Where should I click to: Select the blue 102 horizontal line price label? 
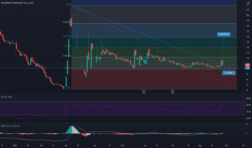point(248,68)
